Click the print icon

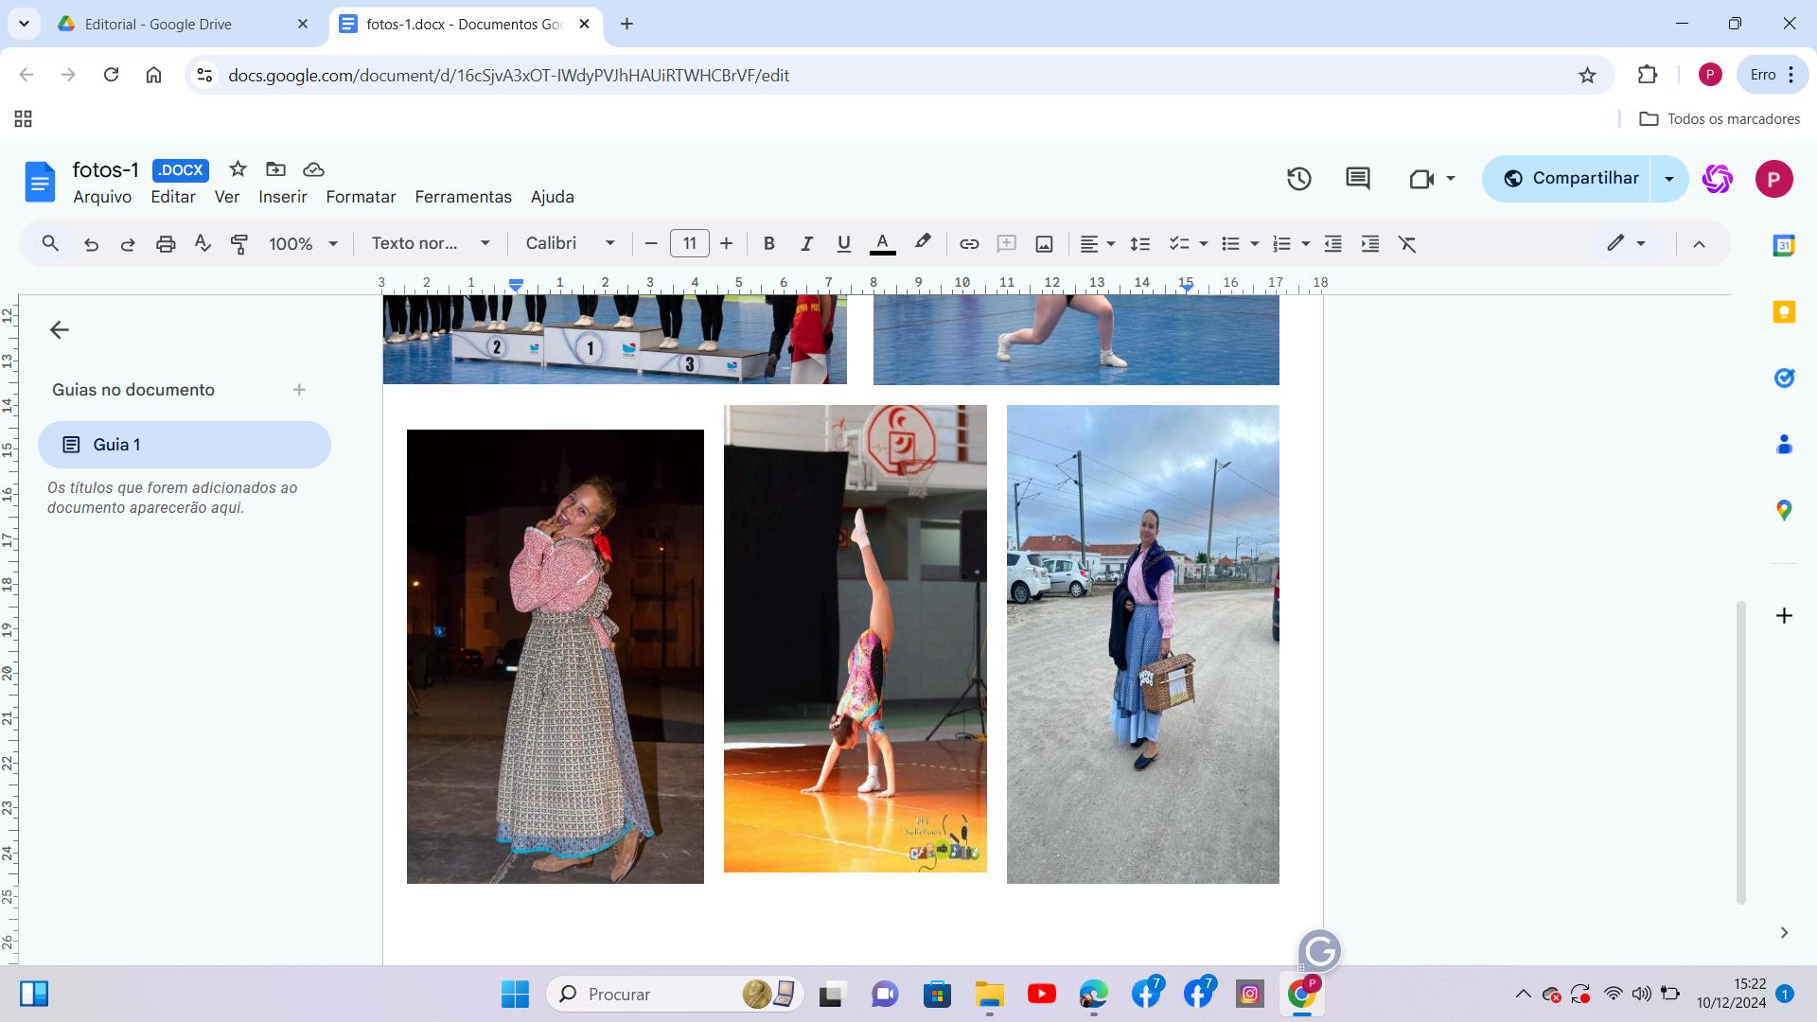[166, 244]
